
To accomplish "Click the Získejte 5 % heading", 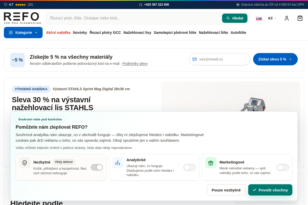I will coord(71,57).
